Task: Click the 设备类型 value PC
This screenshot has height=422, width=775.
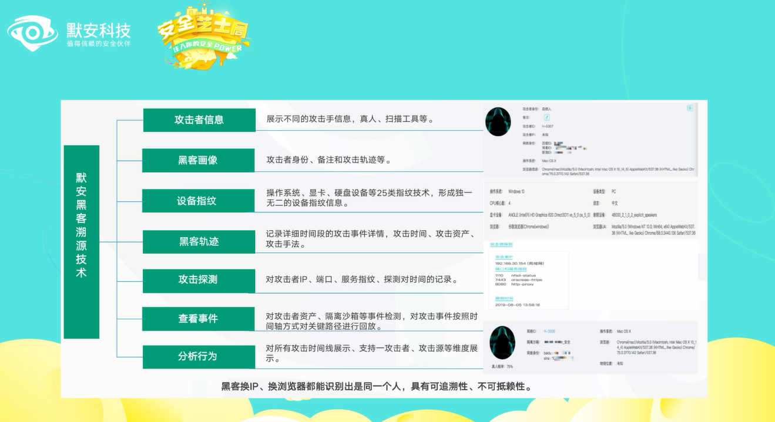Action: (x=613, y=192)
